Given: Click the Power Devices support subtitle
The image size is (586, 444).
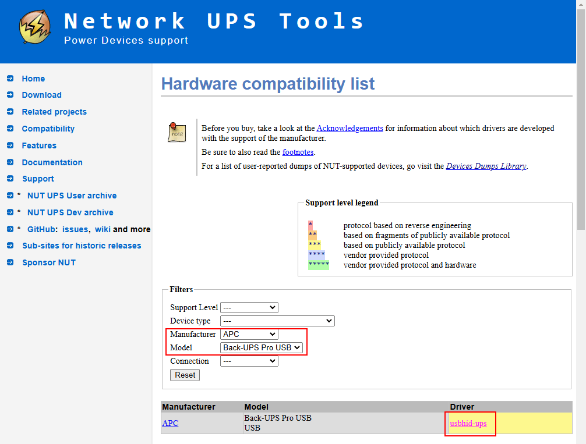Looking at the screenshot, I should tap(126, 40).
